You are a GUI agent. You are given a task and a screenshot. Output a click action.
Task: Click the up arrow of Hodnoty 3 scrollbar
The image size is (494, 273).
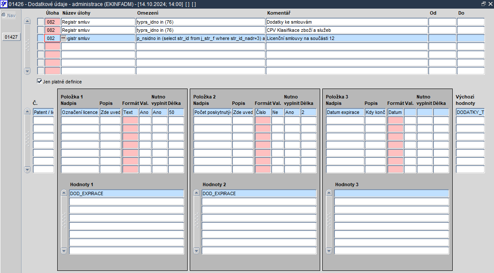click(x=329, y=193)
